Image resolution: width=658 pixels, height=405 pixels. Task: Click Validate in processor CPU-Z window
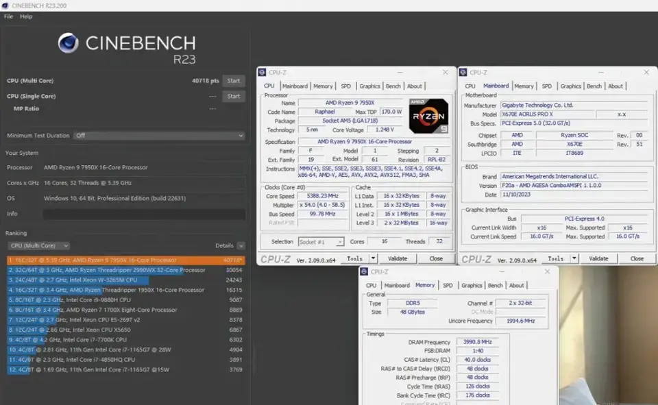[x=398, y=258]
